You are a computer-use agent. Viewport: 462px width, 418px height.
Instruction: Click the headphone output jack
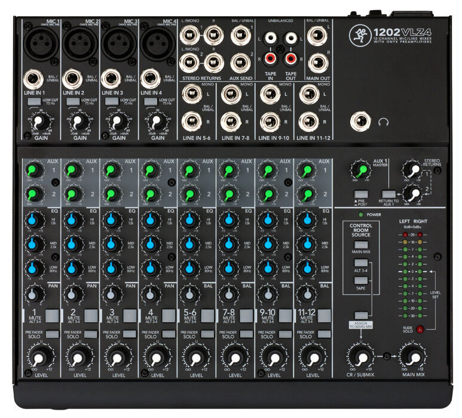pyautogui.click(x=360, y=122)
